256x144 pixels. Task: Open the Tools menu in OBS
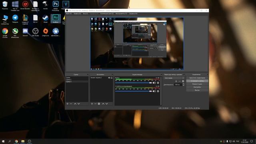121,14
